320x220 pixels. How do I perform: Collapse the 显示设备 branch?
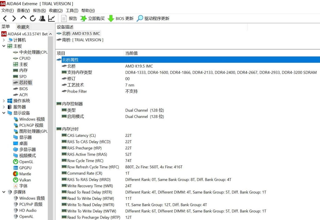(3, 113)
